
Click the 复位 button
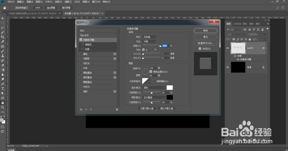tap(205, 37)
